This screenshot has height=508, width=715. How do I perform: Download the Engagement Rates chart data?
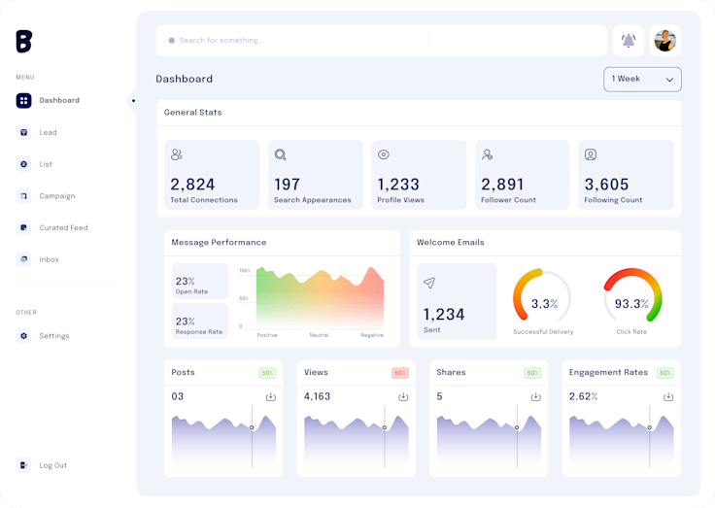click(x=667, y=396)
